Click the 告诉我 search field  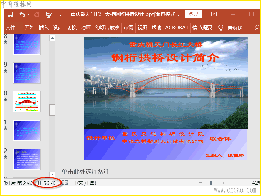click(235, 28)
